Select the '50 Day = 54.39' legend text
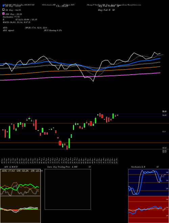Viewport: 169px width, 223px height. (x=14, y=10)
